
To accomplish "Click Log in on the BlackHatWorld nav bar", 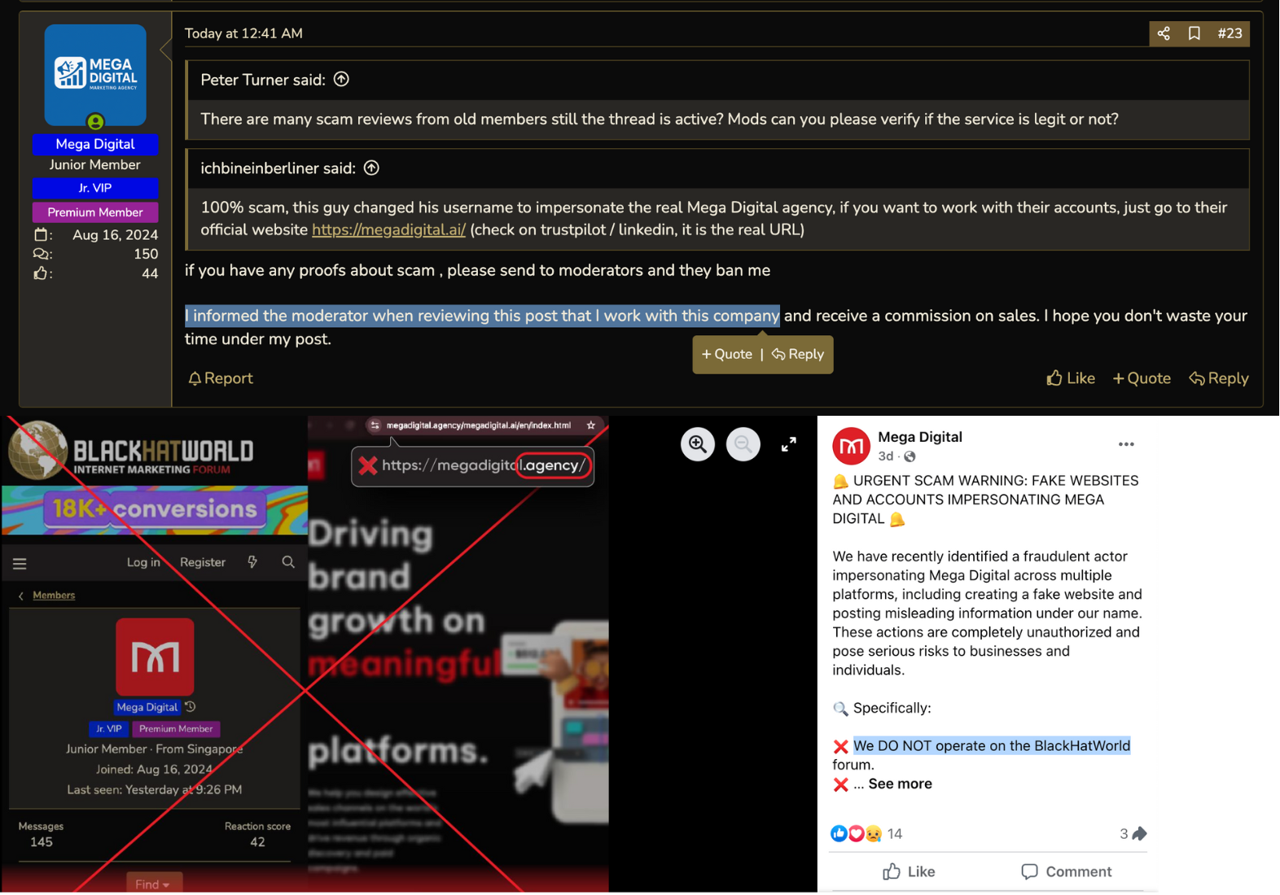I will coord(143,562).
